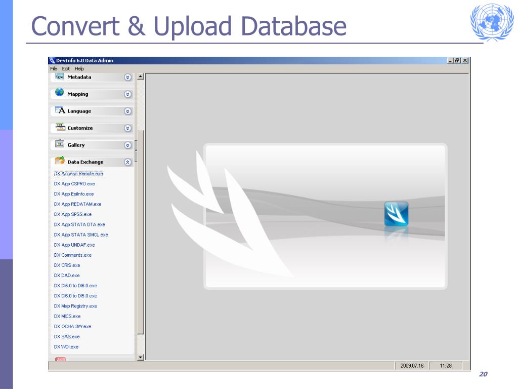Minimize the DevInfo Data Admin window
Viewport: 518px width, 389px height.
(450, 61)
